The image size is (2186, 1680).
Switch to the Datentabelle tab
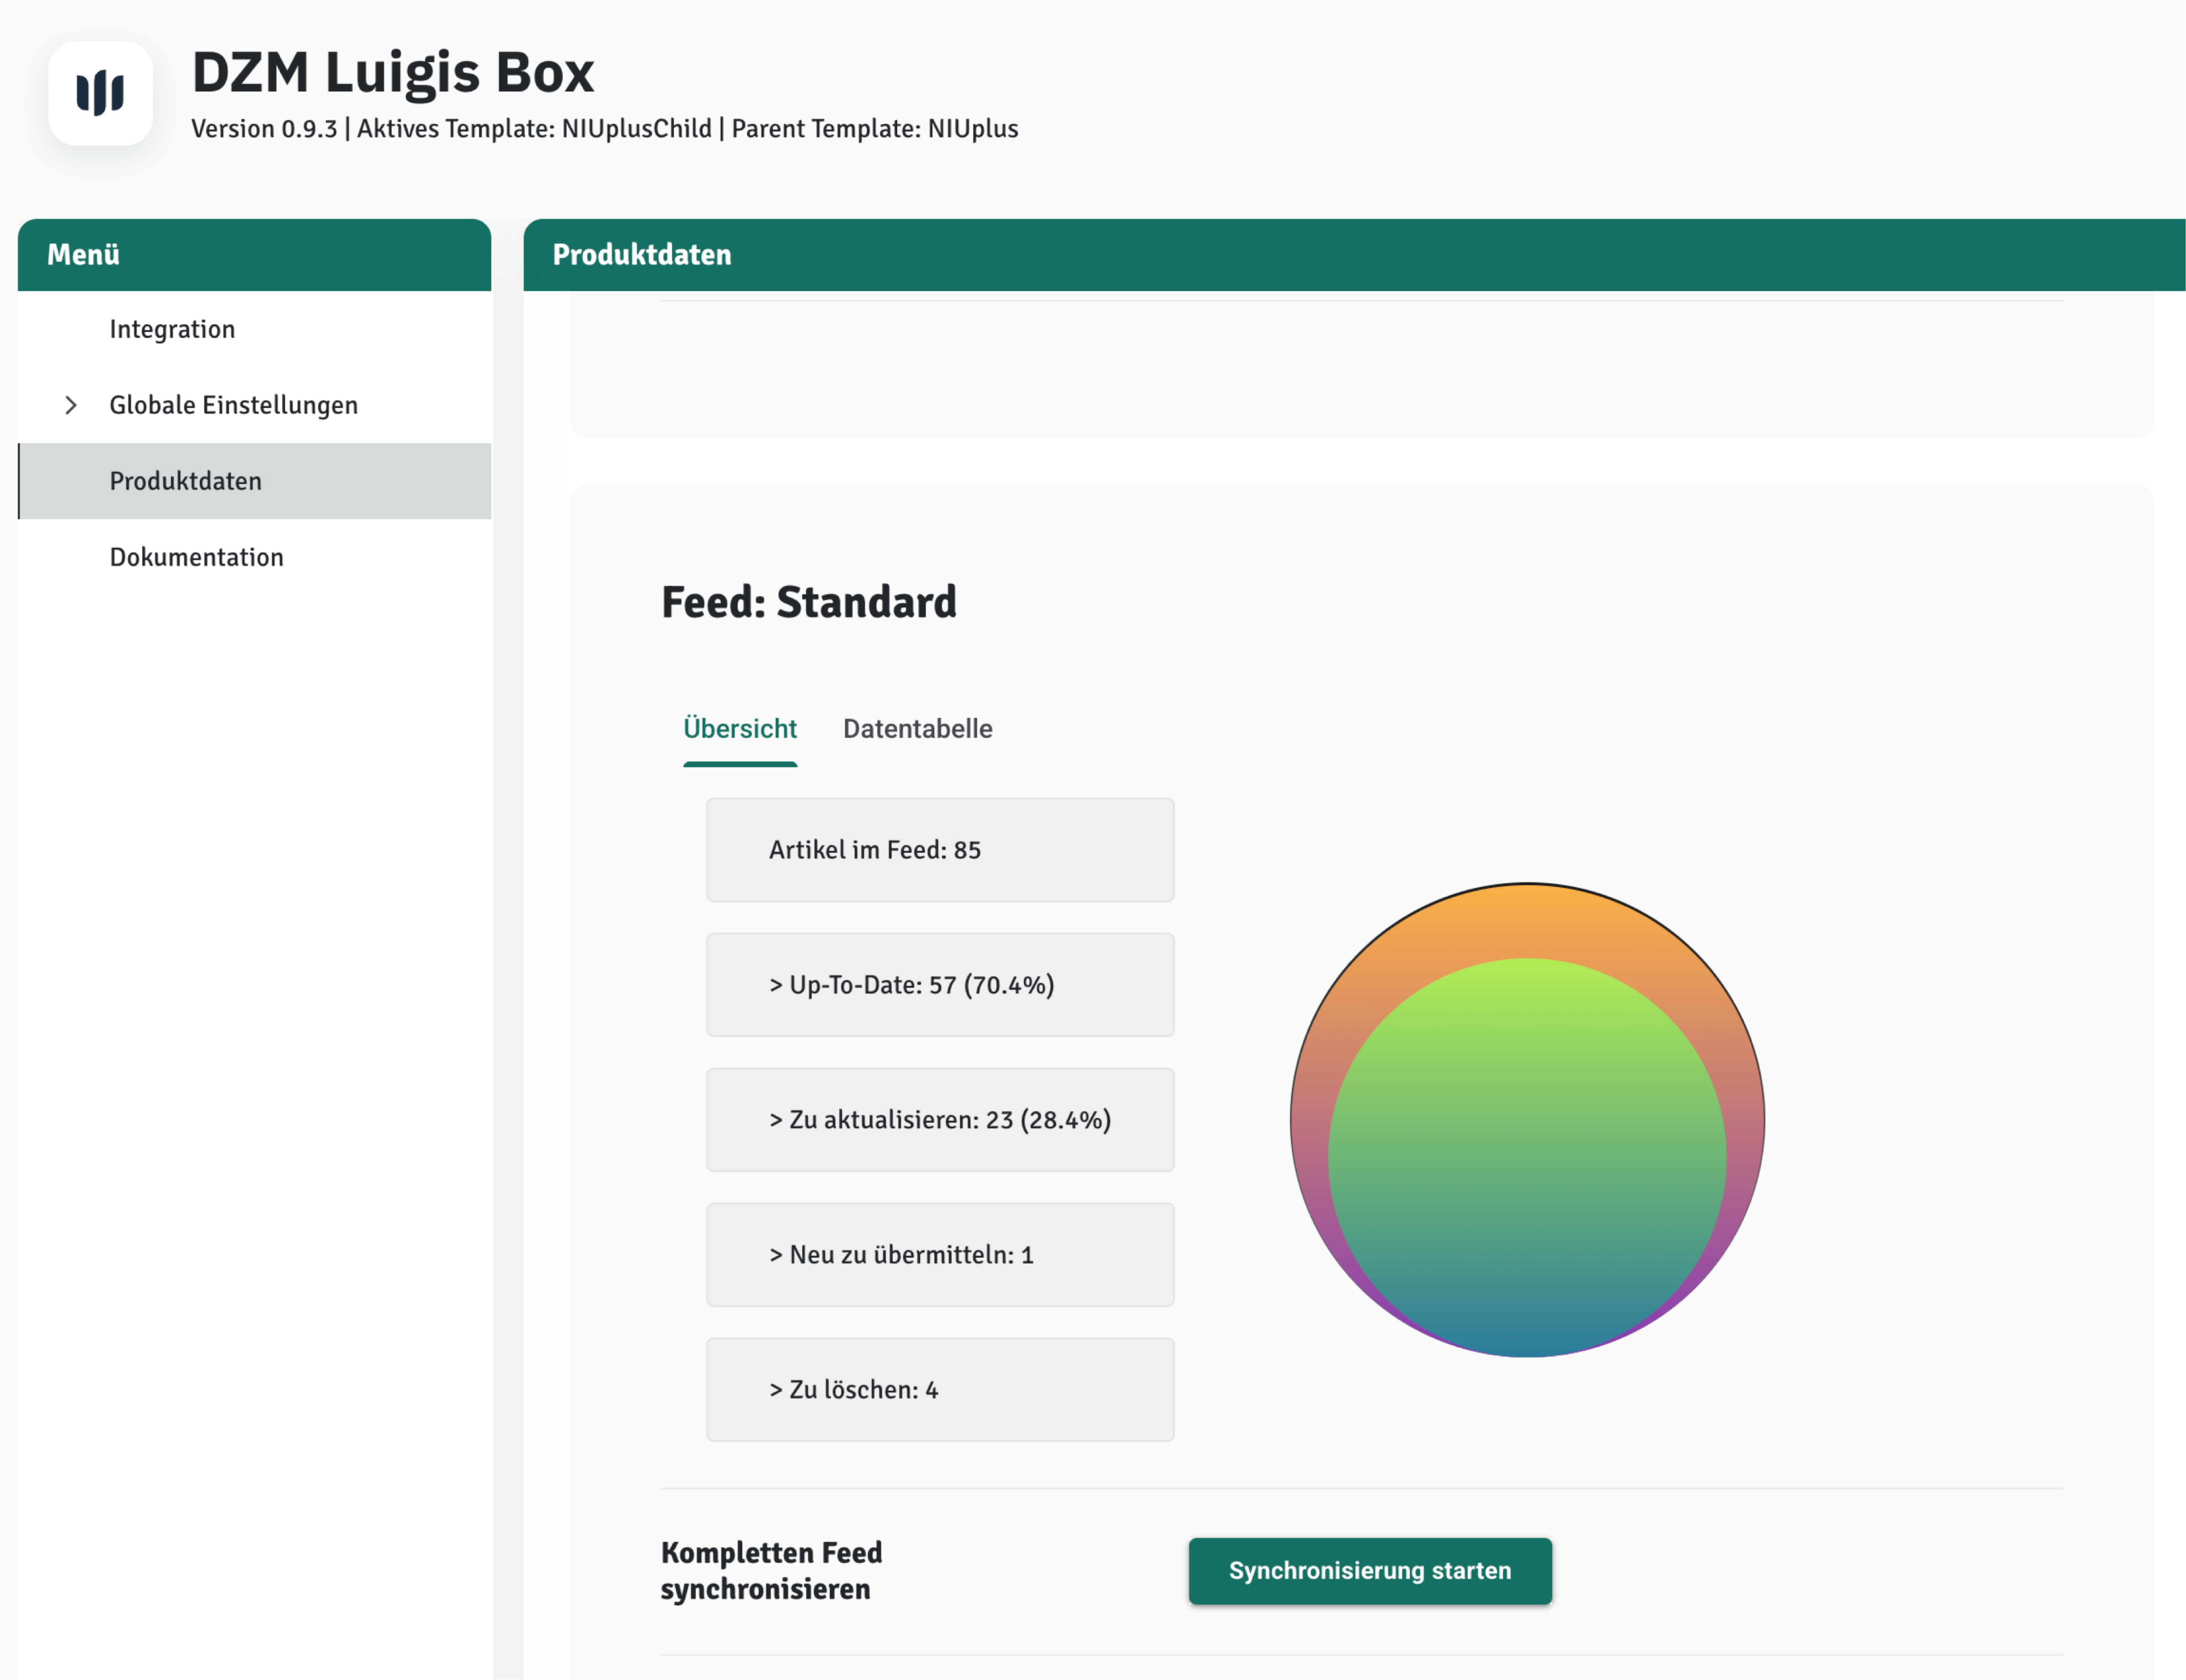coord(916,729)
